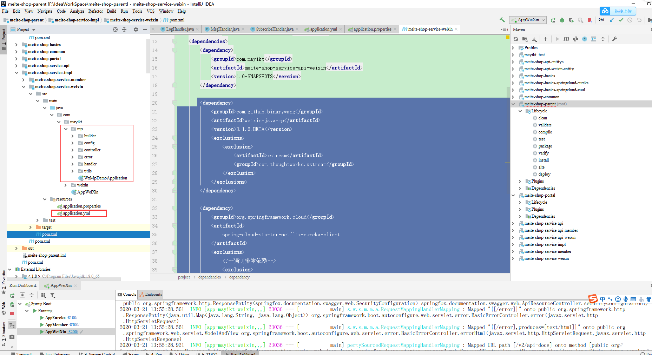Open the Run Dashboard filter dropdown
The image size is (652, 355).
53,295
